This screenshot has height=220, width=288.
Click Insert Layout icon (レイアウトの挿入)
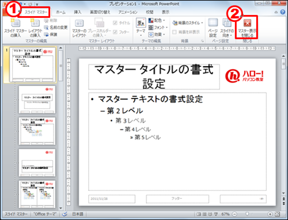pyautogui.click(x=35, y=28)
